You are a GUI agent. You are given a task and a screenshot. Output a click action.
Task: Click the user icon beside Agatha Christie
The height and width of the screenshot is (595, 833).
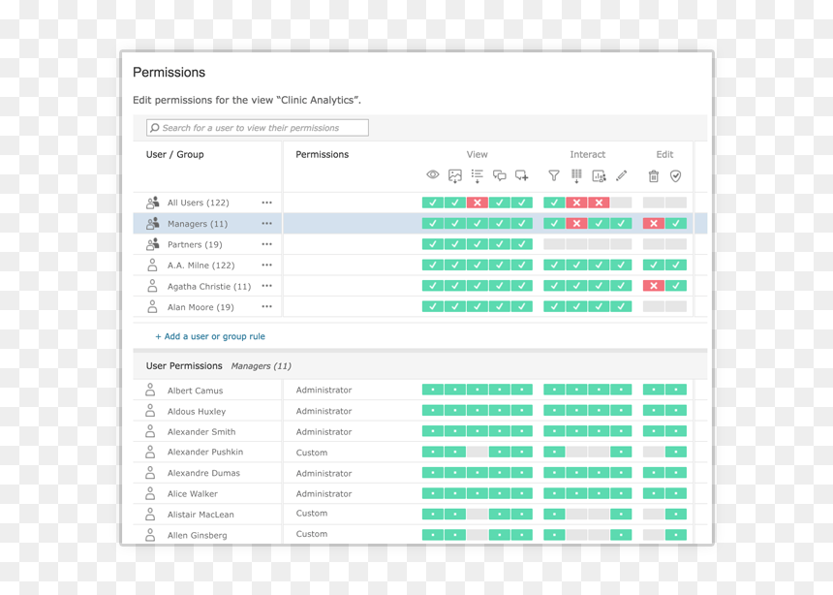152,286
